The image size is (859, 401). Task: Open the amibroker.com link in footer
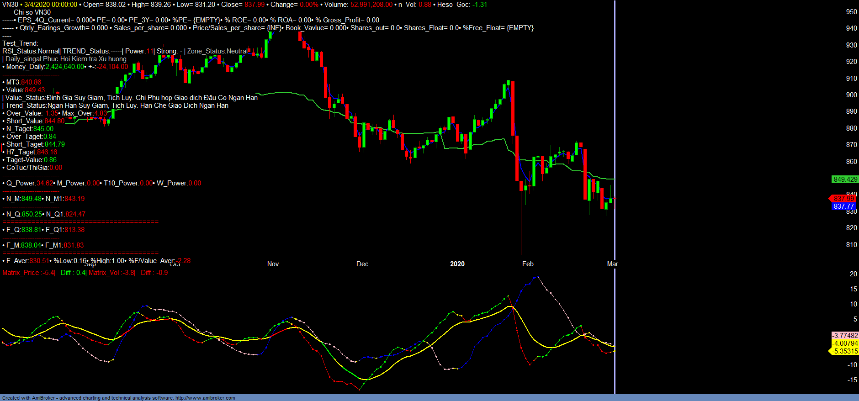tap(205, 398)
